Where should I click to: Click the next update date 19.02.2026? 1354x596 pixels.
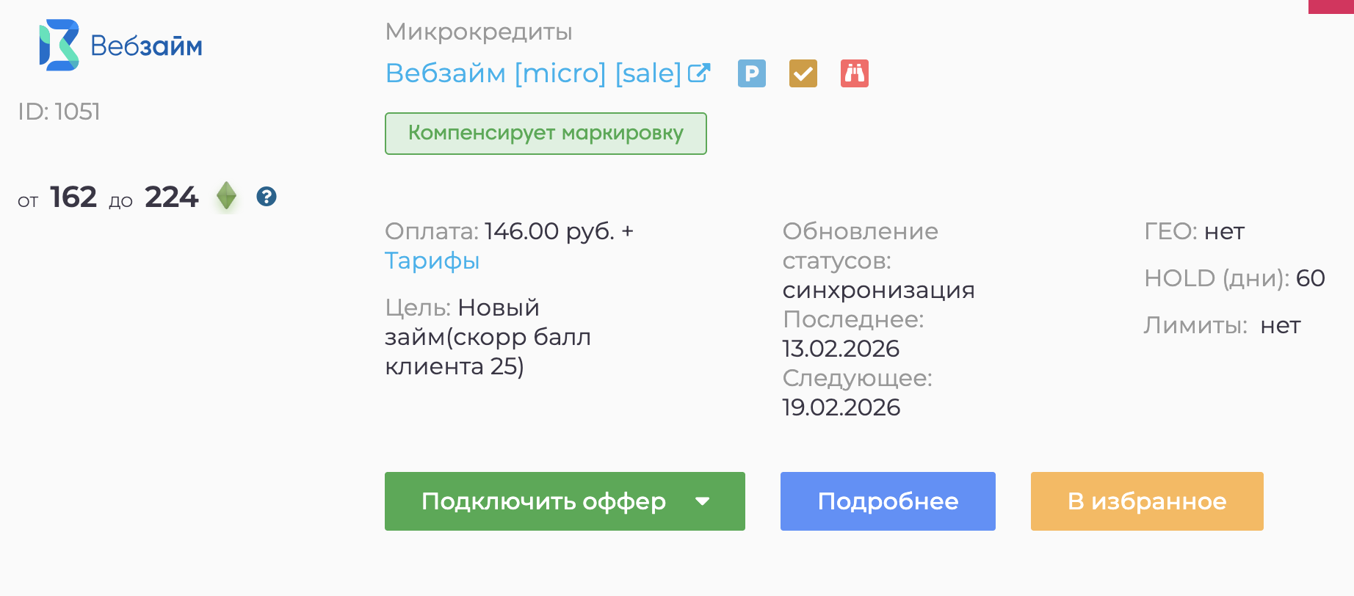point(841,407)
